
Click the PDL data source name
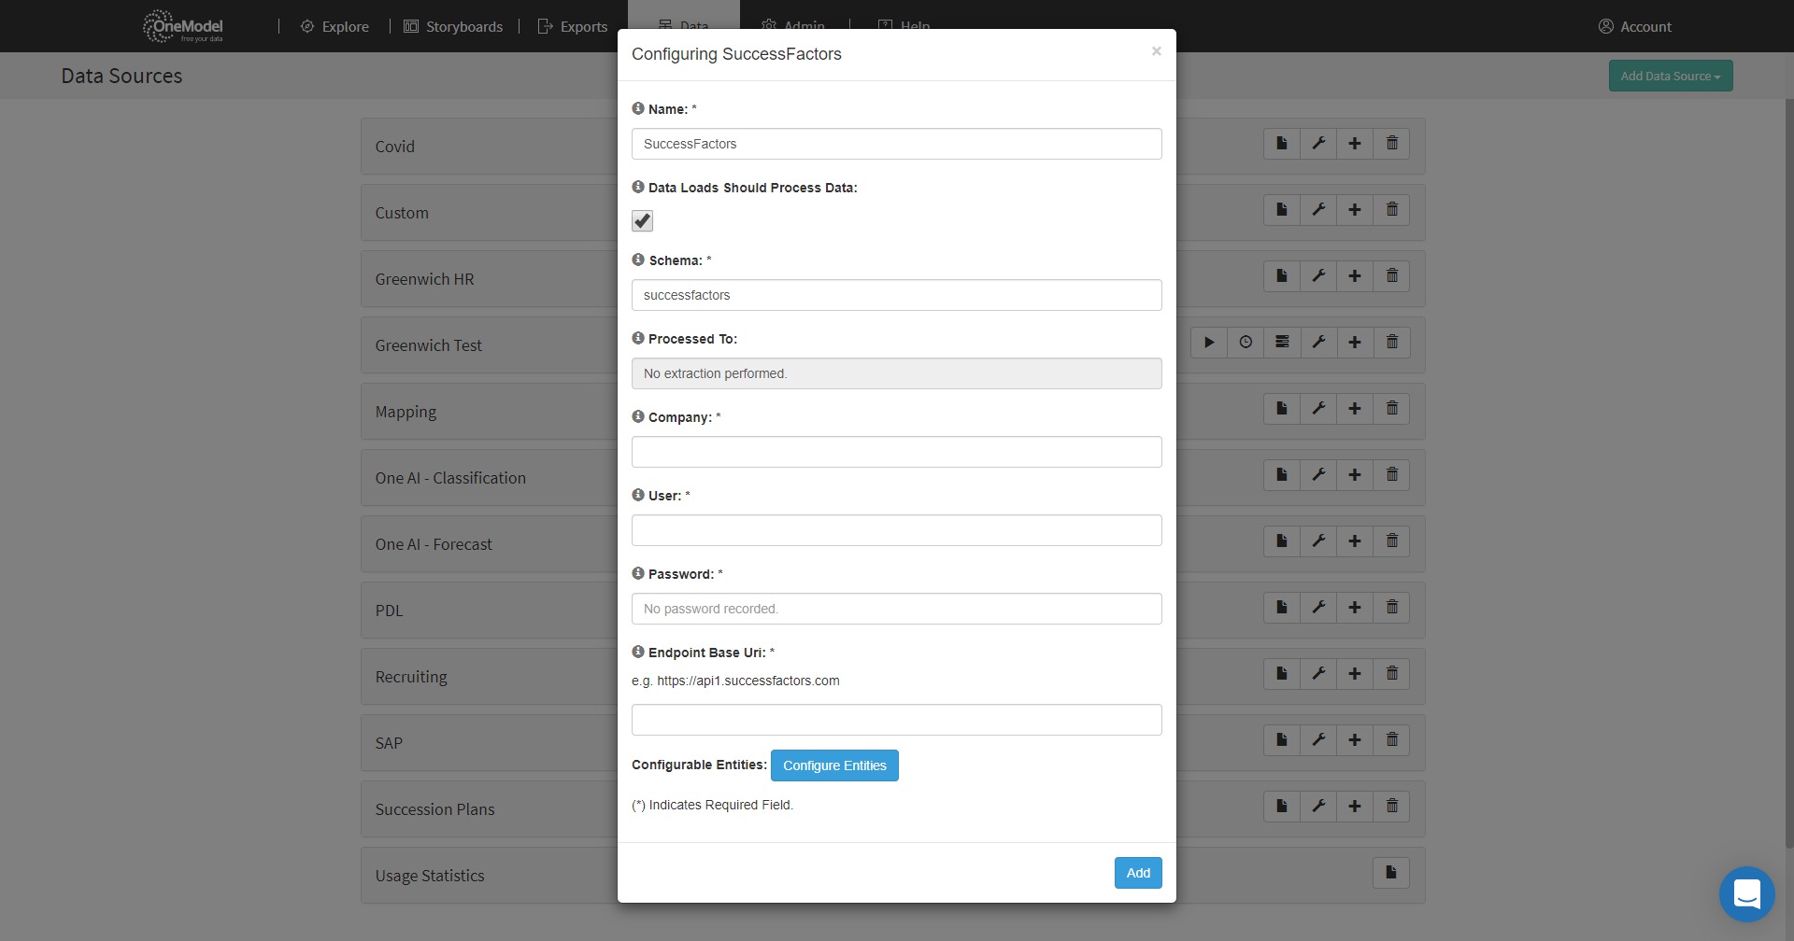[x=389, y=611]
